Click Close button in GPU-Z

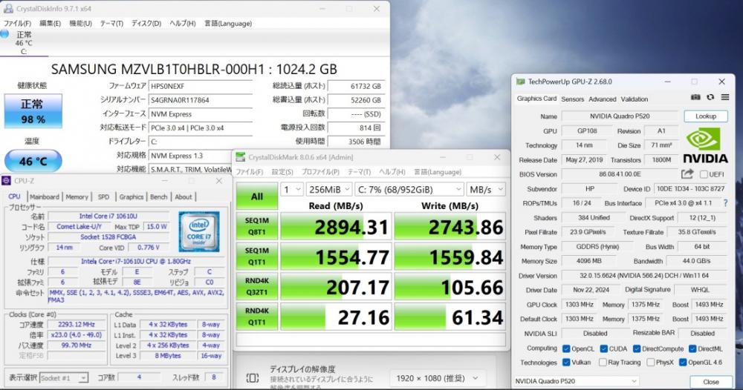tap(711, 382)
